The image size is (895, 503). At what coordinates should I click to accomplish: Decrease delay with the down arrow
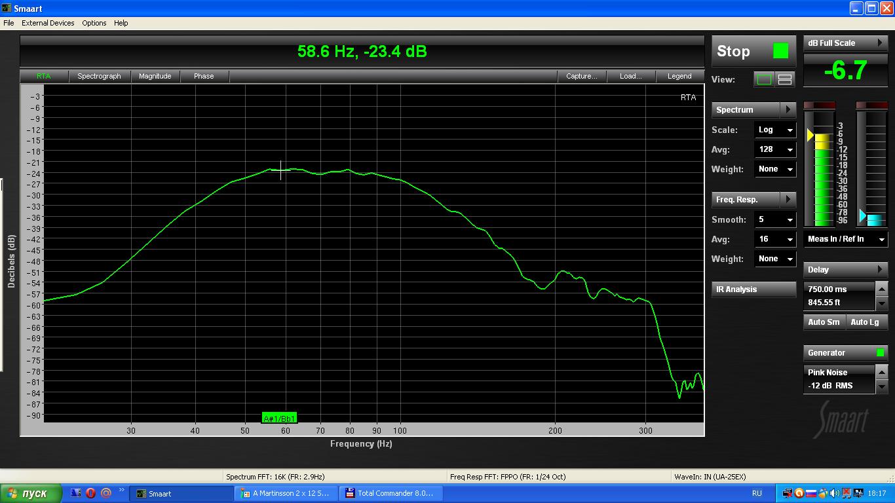click(882, 304)
